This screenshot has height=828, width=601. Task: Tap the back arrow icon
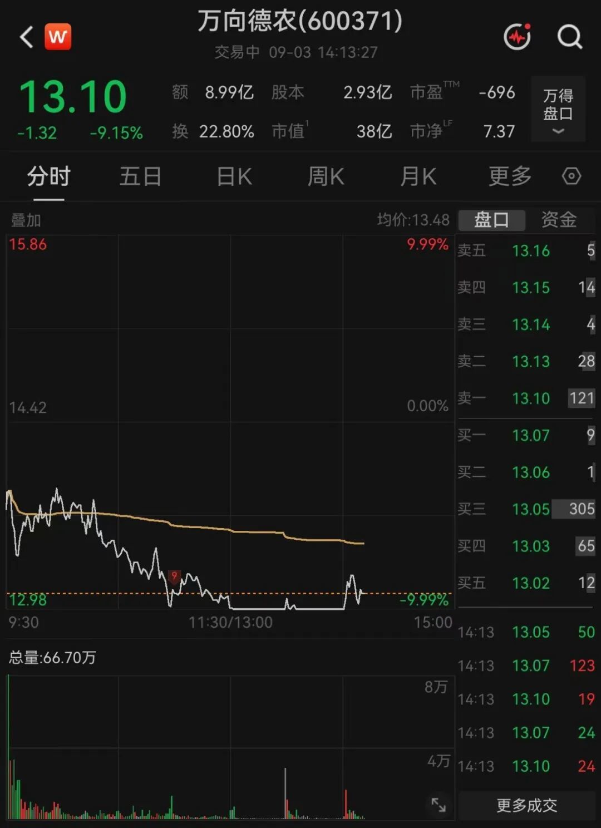pos(26,37)
